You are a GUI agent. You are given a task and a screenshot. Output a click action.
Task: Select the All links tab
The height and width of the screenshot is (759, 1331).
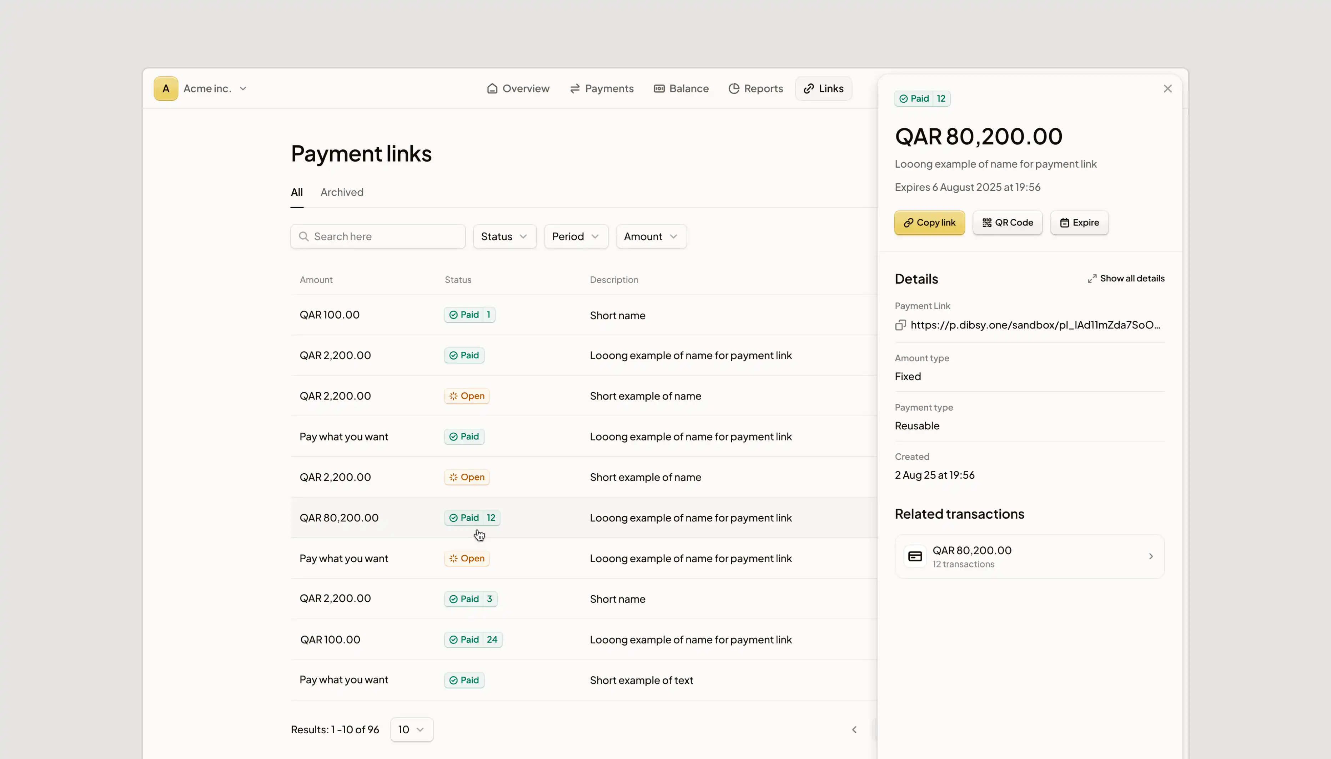click(x=296, y=192)
